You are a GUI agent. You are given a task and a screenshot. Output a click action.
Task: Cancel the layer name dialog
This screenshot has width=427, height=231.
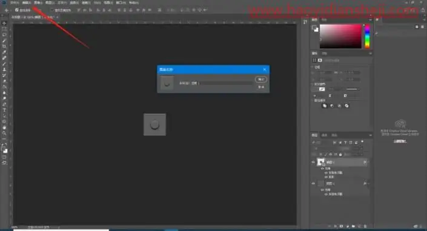point(261,87)
